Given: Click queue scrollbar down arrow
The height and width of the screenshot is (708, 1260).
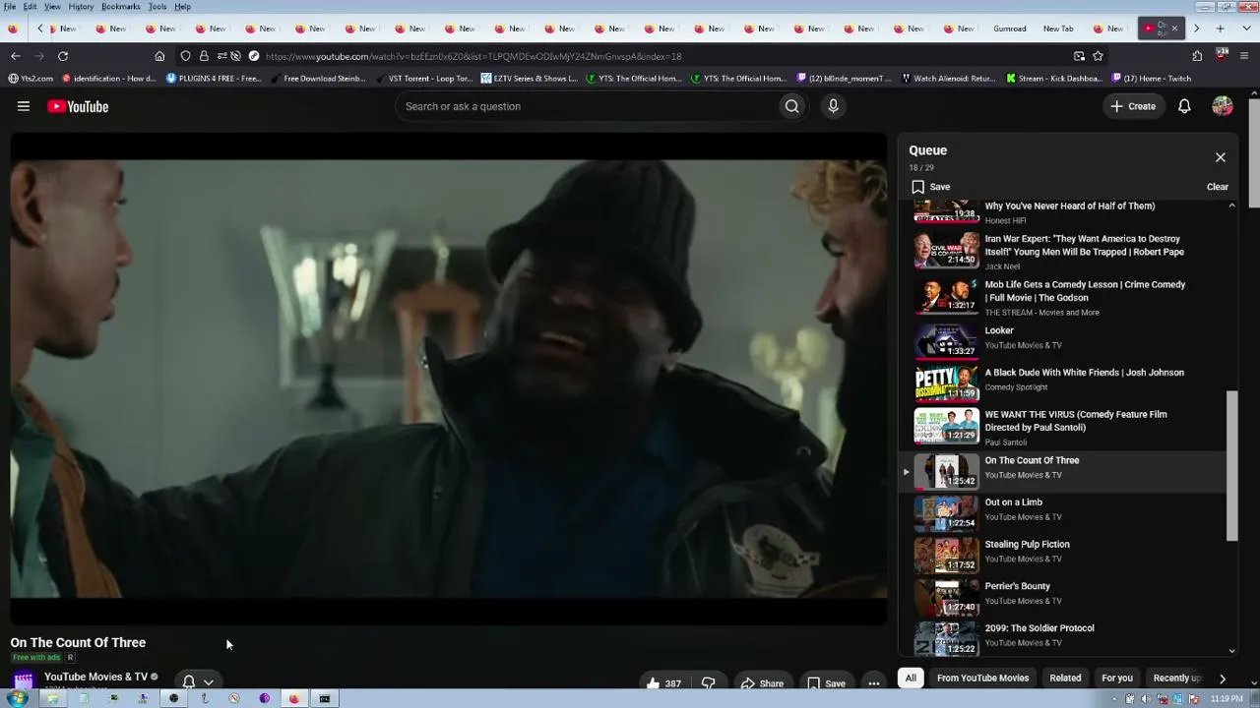Looking at the screenshot, I should 1231,650.
